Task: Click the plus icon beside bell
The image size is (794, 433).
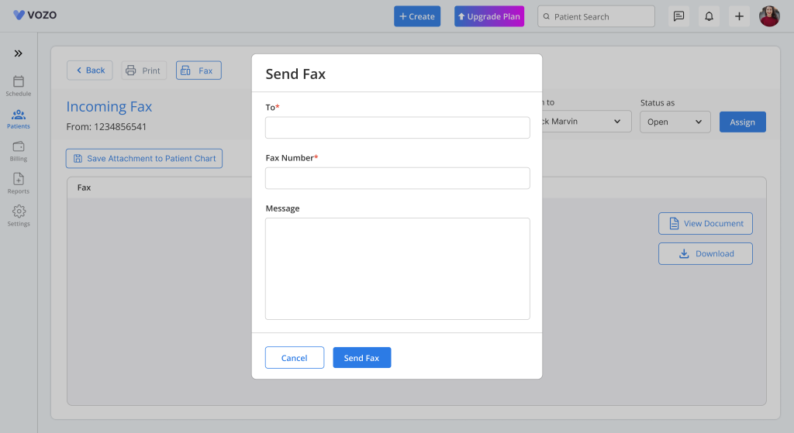Action: (739, 16)
